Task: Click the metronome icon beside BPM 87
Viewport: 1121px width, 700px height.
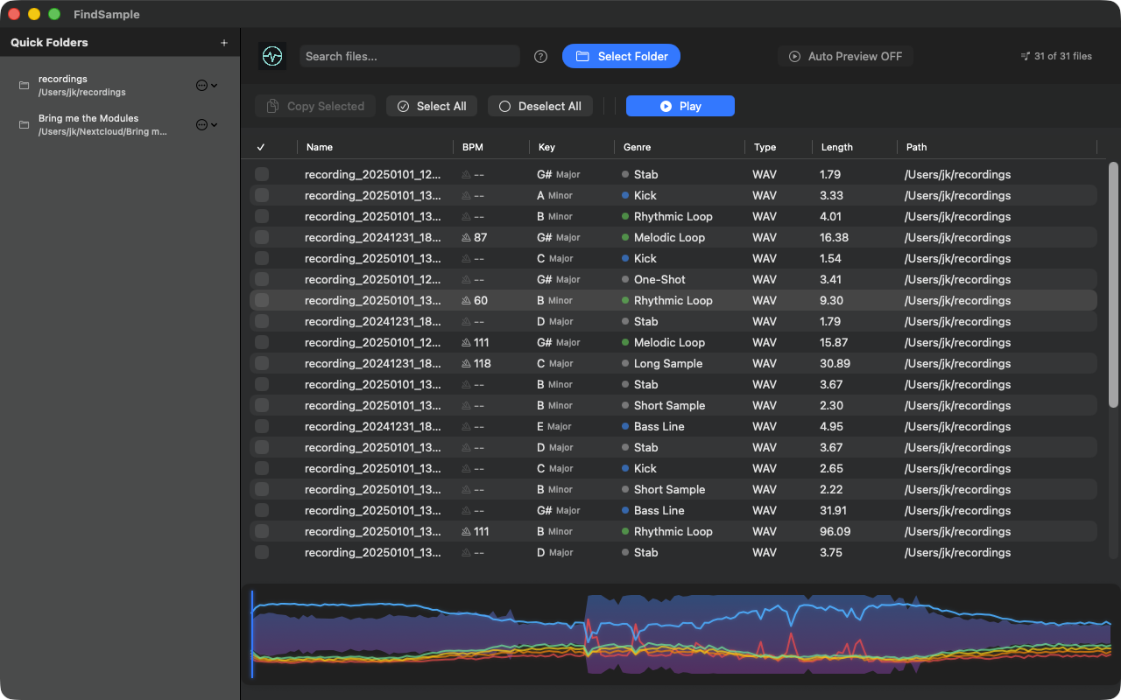Action: pos(466,238)
